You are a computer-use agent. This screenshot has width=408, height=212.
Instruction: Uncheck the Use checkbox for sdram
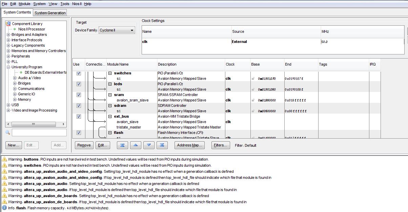79,106
